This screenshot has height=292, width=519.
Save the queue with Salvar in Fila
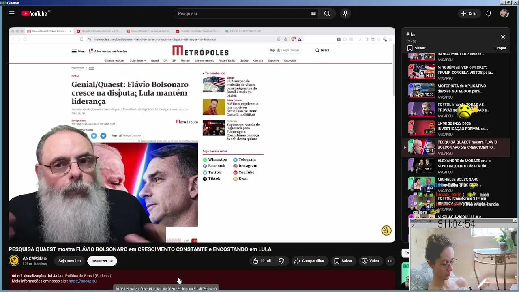[x=416, y=48]
